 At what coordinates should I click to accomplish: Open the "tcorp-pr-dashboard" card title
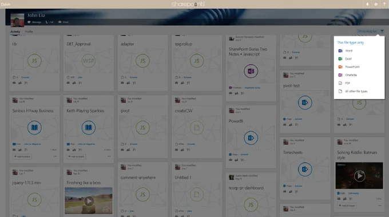(246, 188)
